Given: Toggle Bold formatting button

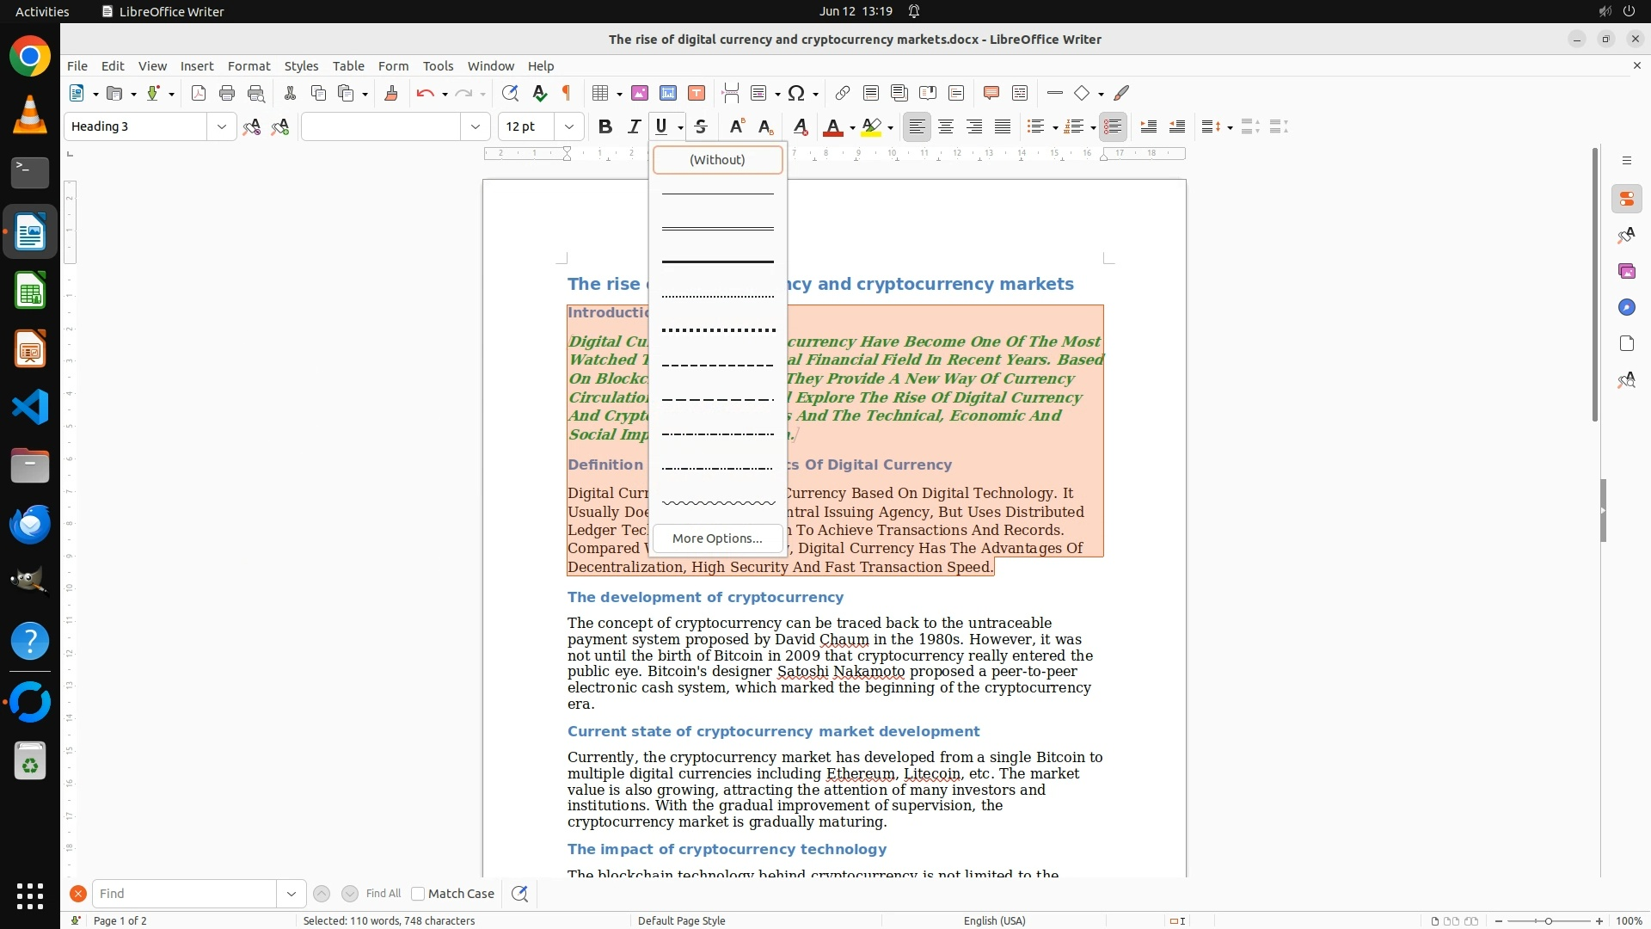Looking at the screenshot, I should click(605, 126).
